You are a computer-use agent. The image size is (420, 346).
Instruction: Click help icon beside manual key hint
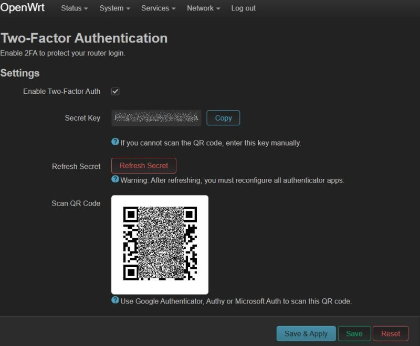coord(115,142)
